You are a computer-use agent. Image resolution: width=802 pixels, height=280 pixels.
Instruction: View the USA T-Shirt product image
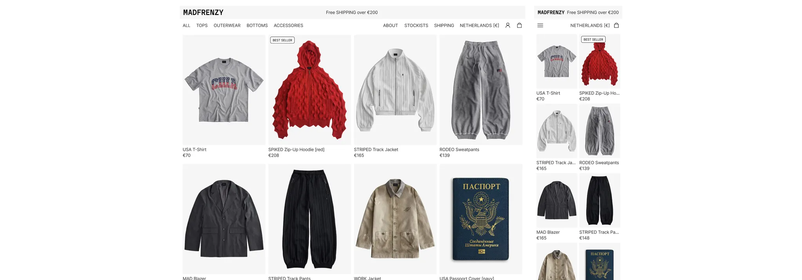coord(224,90)
